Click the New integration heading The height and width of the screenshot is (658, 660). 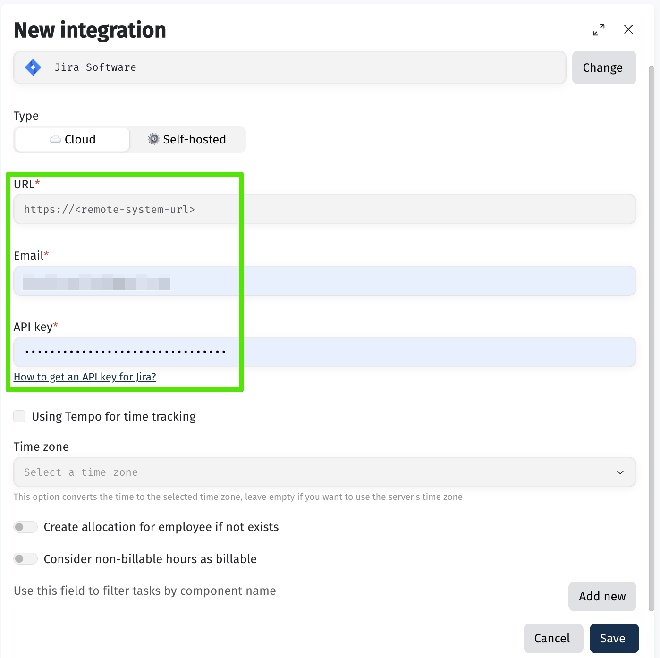point(90,30)
